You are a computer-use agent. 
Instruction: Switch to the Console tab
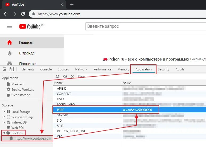46,69
